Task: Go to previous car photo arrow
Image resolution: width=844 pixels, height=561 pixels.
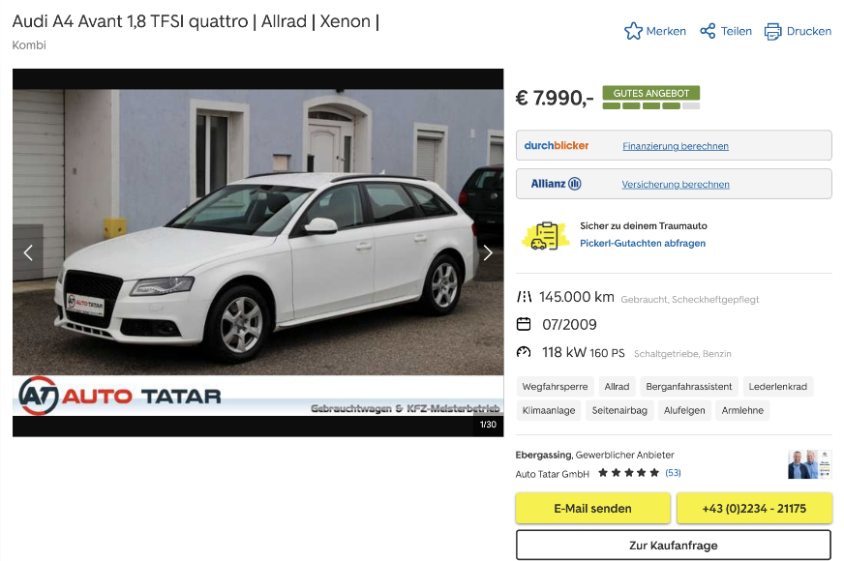Action: (x=28, y=252)
